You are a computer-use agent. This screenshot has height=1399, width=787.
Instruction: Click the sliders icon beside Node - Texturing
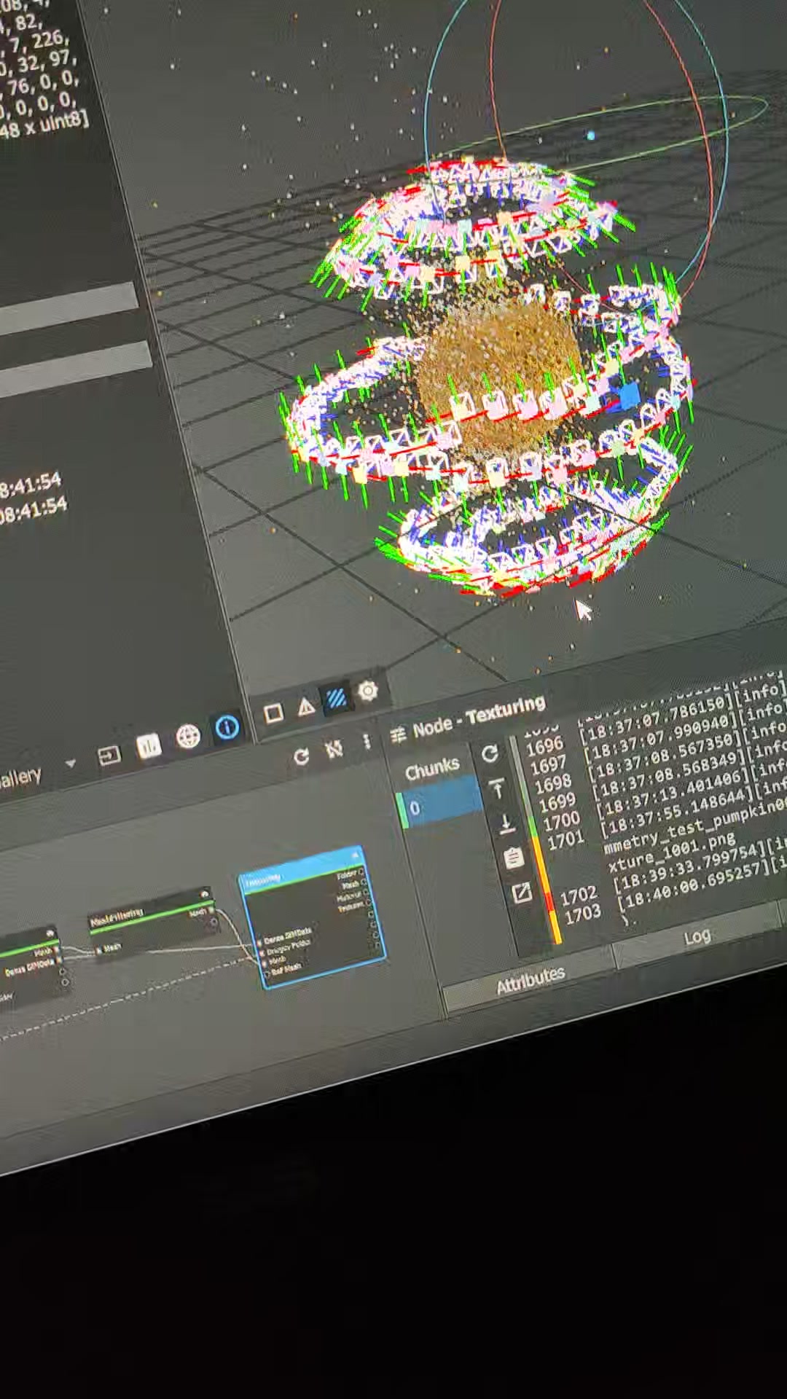[398, 736]
